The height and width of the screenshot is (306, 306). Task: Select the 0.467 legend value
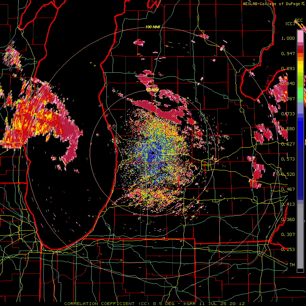tap(288, 189)
